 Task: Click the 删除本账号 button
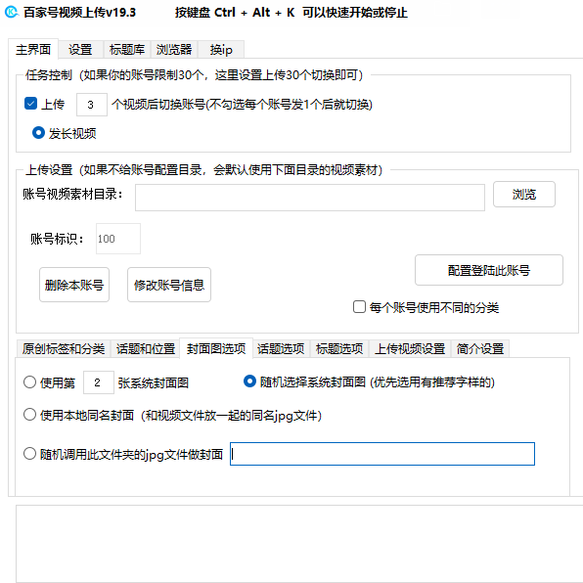pos(74,285)
